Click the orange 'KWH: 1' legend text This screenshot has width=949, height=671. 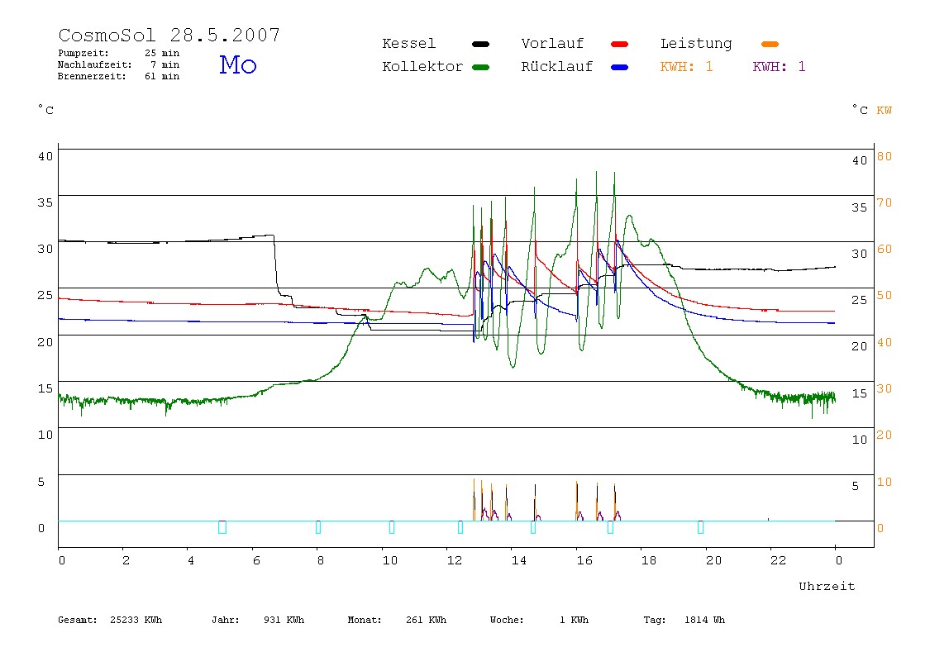[x=686, y=67]
